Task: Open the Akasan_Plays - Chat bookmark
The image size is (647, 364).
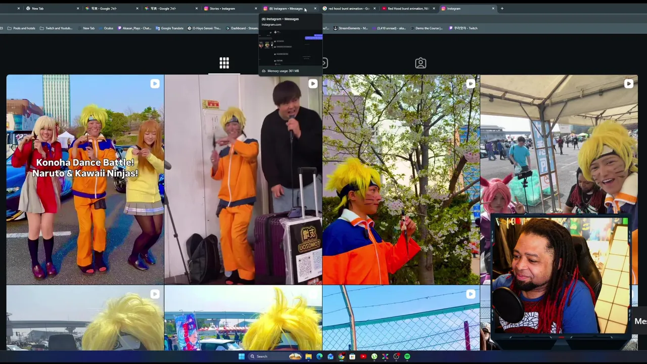Action: [134, 28]
